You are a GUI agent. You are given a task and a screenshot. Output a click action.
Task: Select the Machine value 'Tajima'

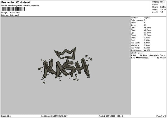click(147, 18)
